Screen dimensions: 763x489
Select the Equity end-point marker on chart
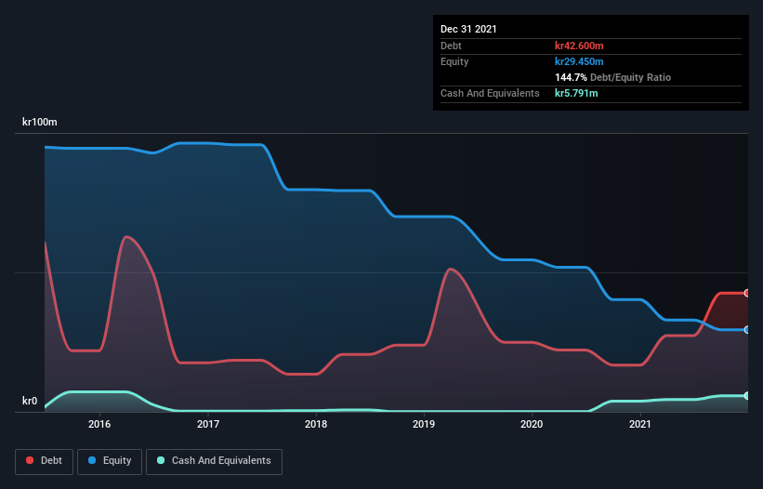pyautogui.click(x=747, y=329)
